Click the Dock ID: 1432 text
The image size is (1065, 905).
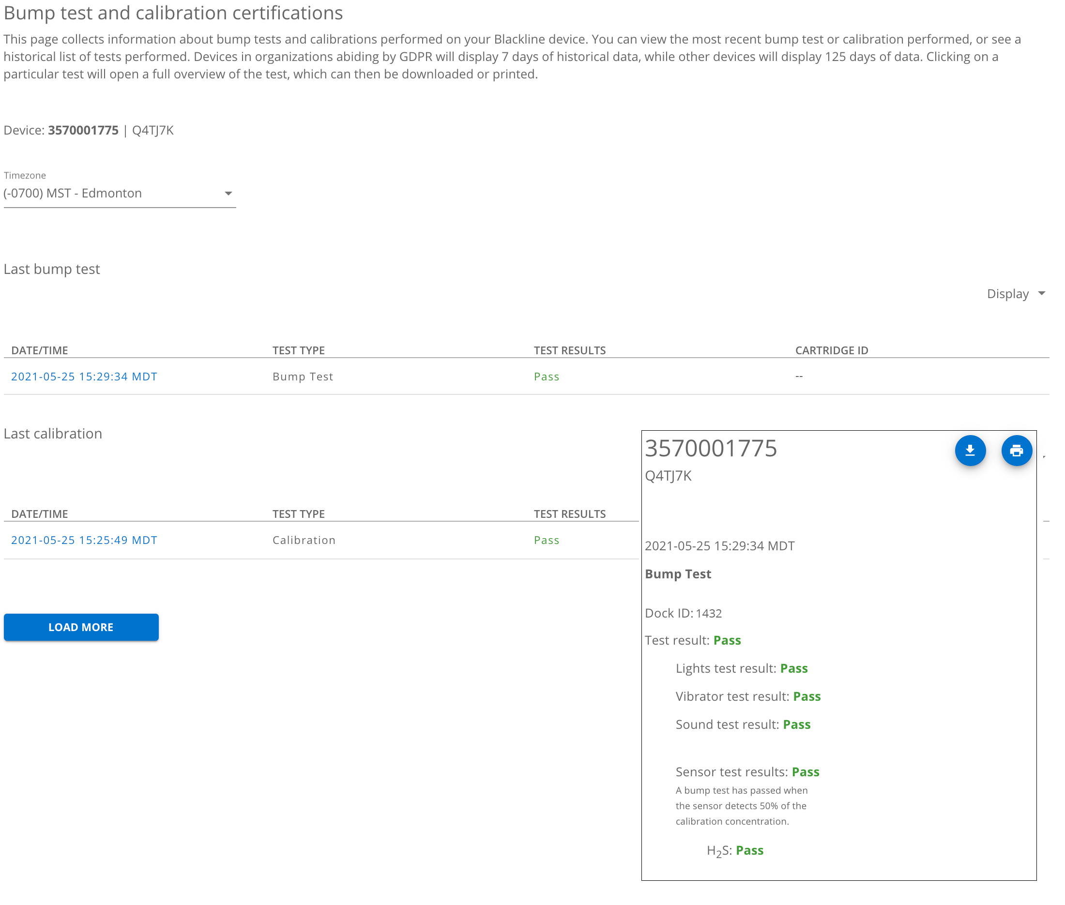(x=683, y=613)
